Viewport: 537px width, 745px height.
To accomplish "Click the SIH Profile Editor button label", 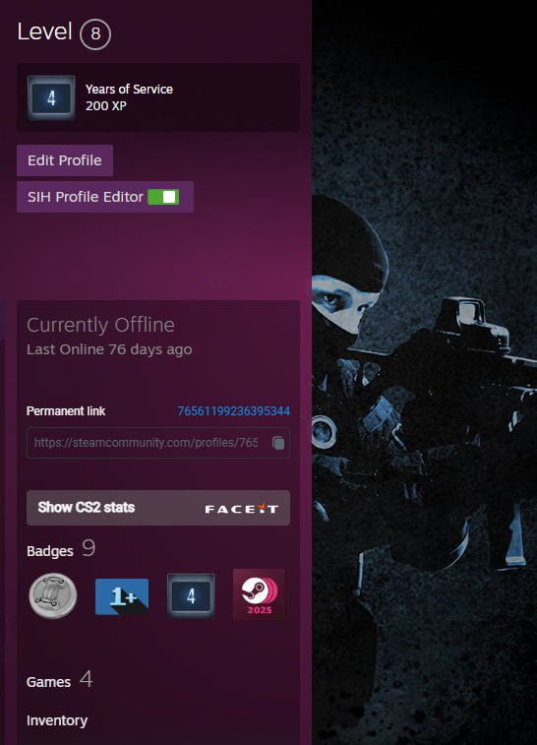I will tap(86, 197).
